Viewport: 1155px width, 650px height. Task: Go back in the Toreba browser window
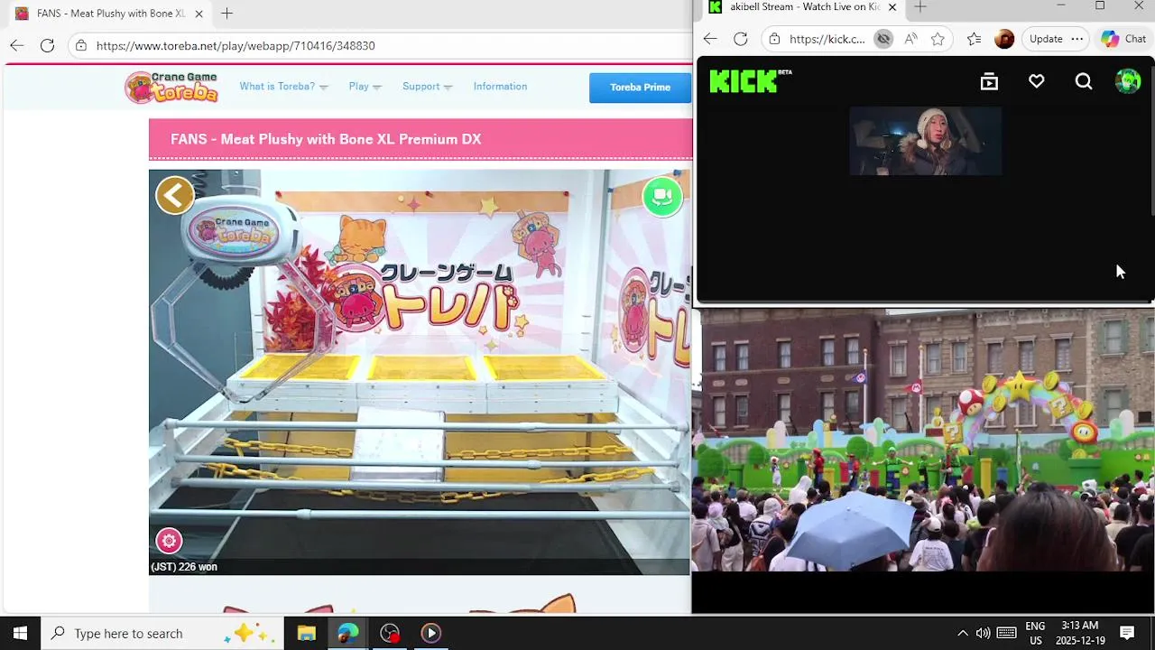coord(17,45)
